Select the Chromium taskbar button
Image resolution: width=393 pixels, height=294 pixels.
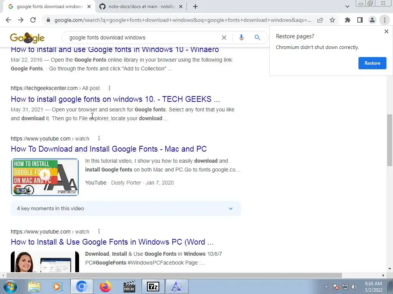click(x=81, y=286)
